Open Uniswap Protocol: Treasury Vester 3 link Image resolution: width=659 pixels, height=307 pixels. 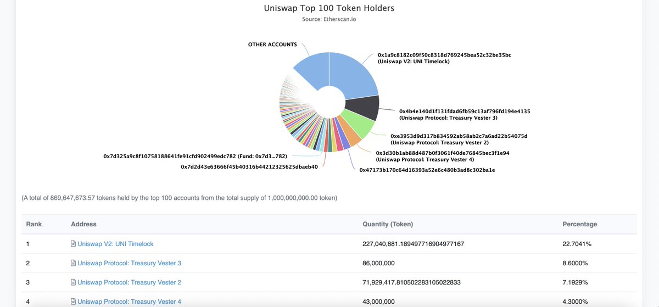(x=129, y=263)
